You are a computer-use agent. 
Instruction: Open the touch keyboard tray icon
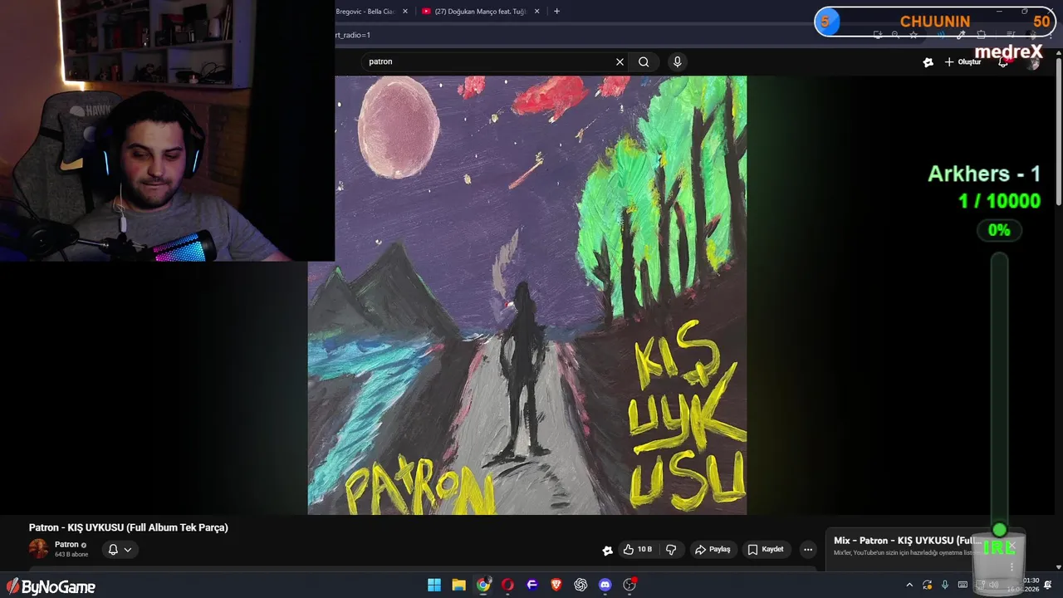pos(962,585)
